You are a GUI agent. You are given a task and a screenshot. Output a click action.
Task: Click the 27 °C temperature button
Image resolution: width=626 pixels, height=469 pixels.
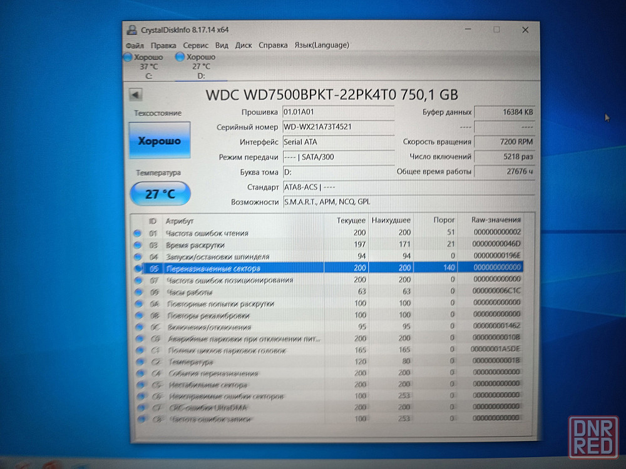(160, 194)
